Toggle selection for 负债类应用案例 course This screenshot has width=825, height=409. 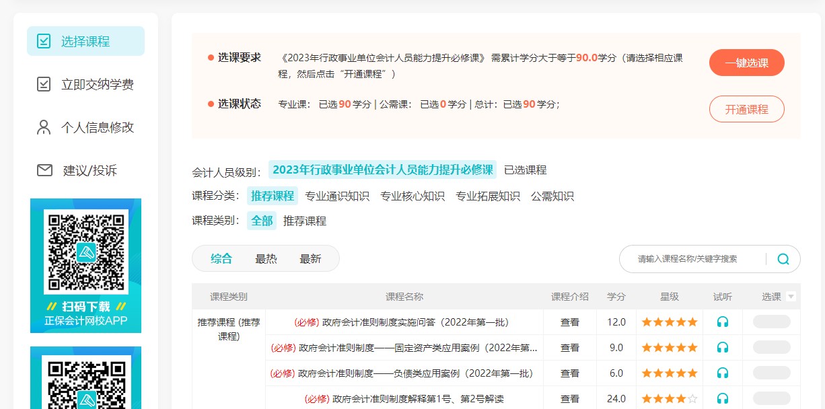(x=771, y=373)
